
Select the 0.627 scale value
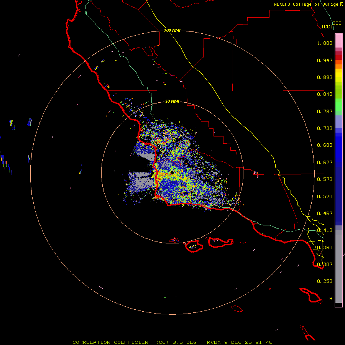(x=325, y=163)
